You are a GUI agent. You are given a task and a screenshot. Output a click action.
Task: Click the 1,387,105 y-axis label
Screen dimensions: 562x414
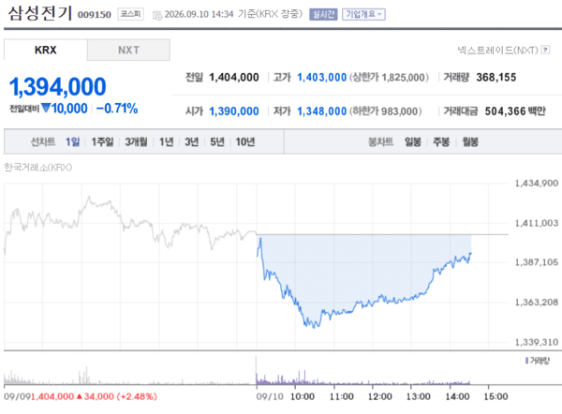coord(536,262)
